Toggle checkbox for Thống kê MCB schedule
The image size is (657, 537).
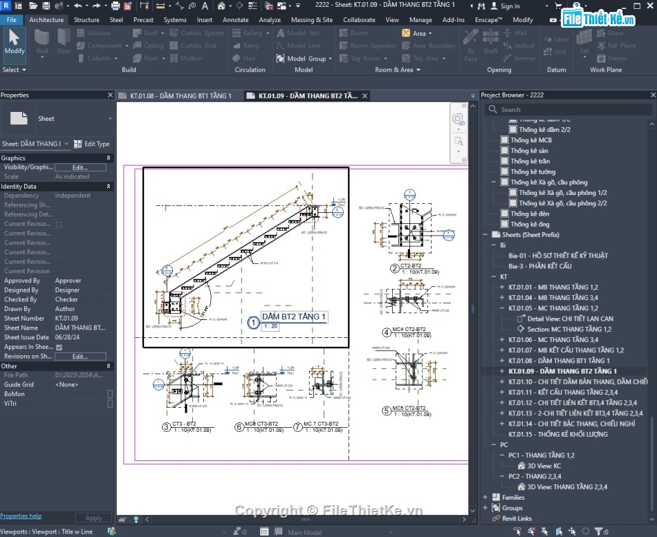505,140
